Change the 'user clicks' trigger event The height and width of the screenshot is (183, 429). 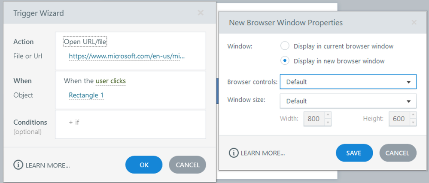tap(110, 81)
